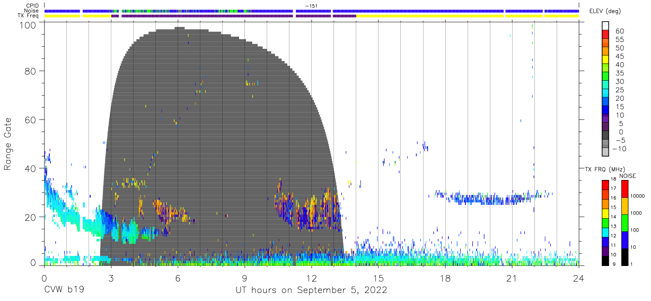Click the '12' tick on the UT hours axis
651x301 pixels.
click(311, 278)
